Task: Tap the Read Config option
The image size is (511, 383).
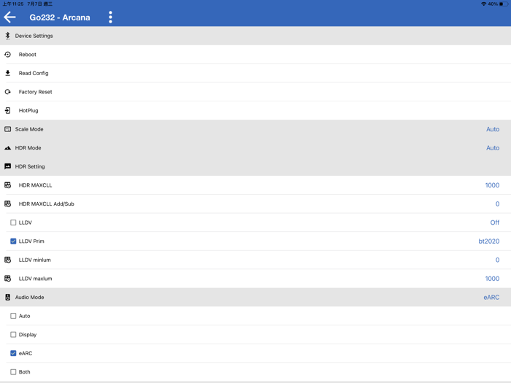Action: point(255,73)
